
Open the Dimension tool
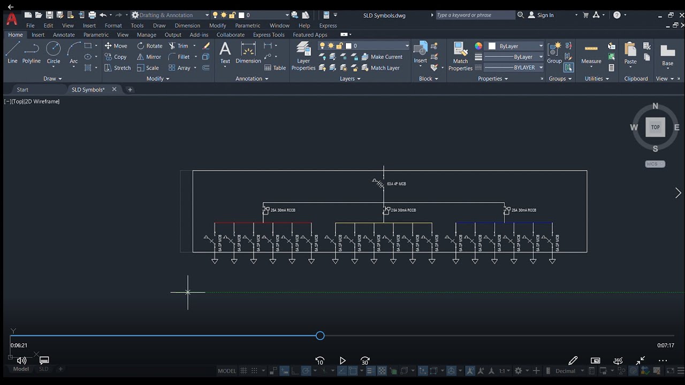tap(248, 53)
